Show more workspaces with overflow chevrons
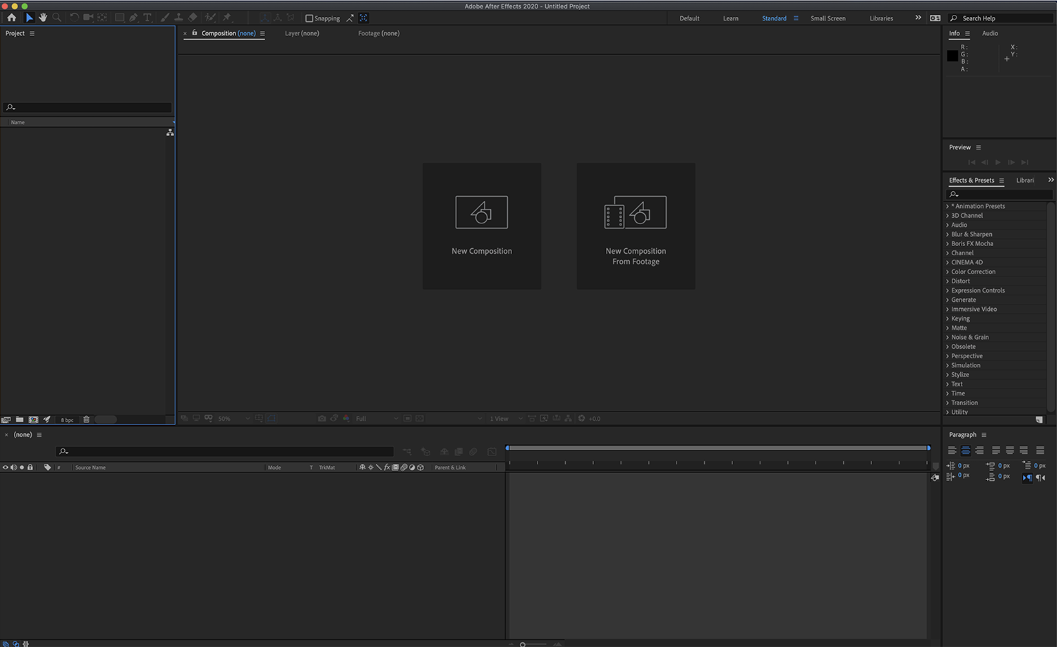Viewport: 1059px width, 647px height. (918, 18)
